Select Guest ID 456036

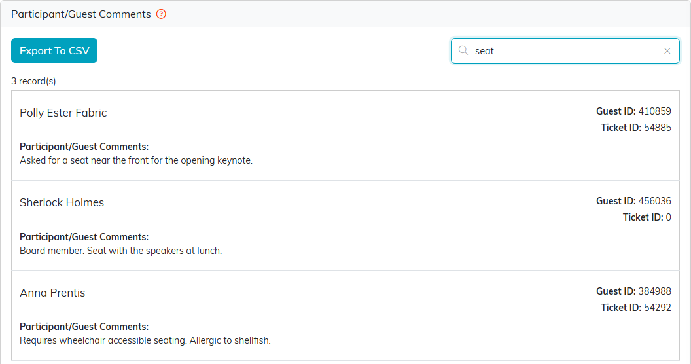click(633, 201)
